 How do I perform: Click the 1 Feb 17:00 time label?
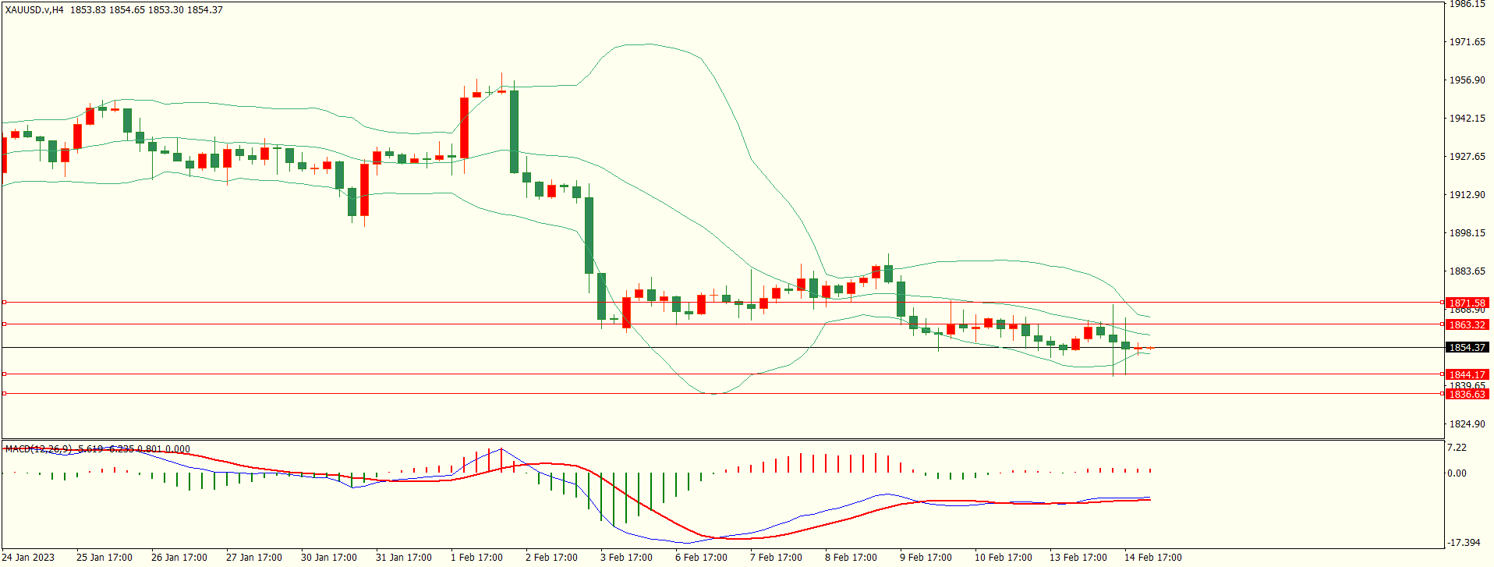click(476, 557)
